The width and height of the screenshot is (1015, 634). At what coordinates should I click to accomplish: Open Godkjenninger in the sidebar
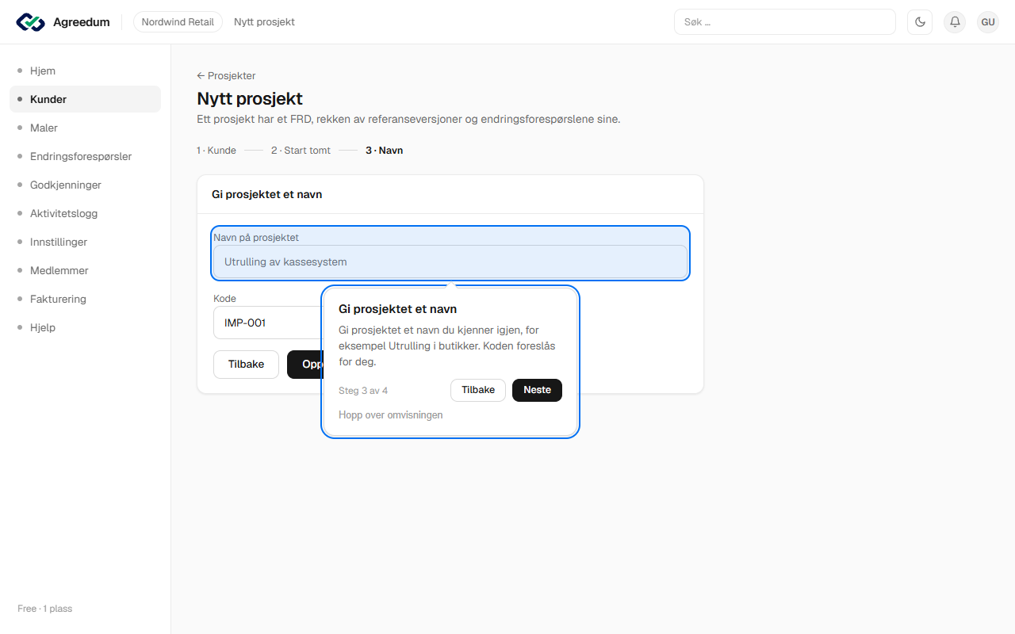click(85, 185)
